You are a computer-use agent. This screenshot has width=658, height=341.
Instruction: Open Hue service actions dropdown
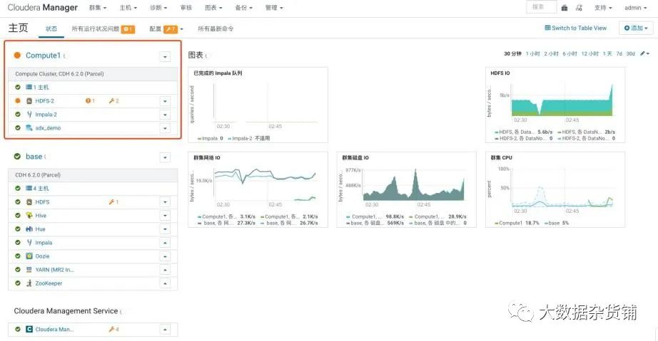pos(165,229)
